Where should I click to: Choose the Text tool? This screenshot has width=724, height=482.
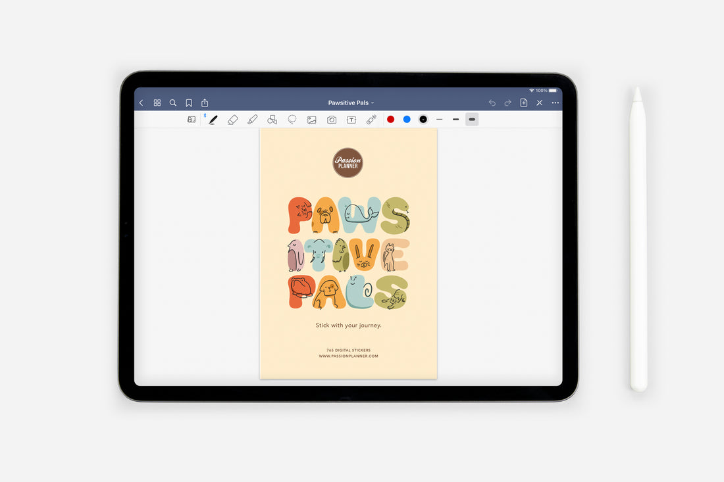pos(351,119)
